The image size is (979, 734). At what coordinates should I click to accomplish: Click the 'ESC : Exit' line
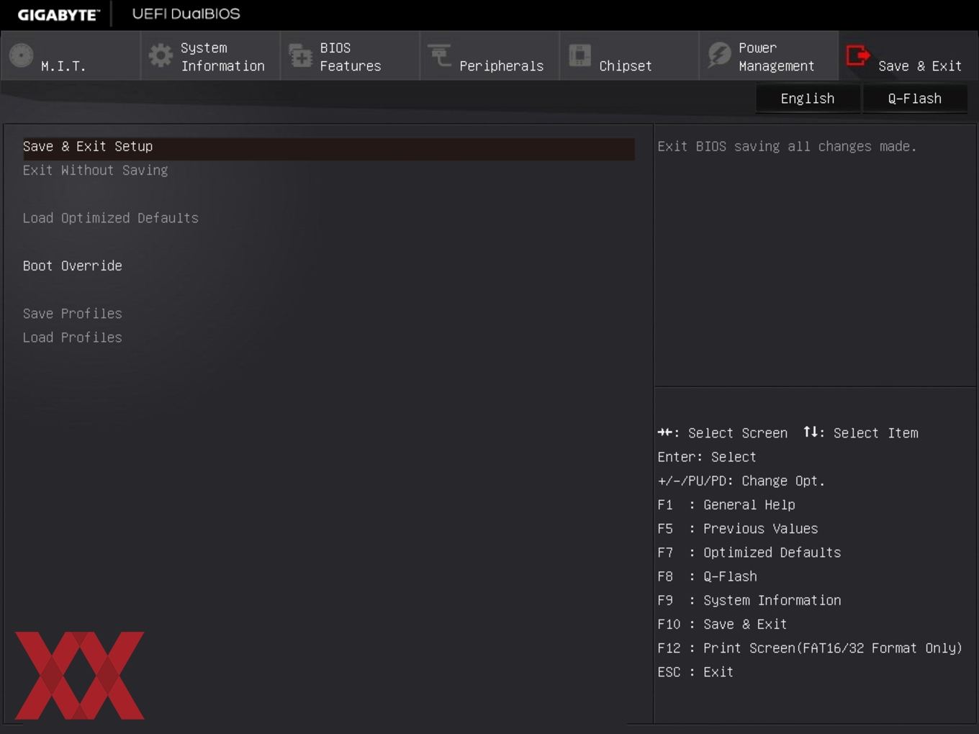[x=695, y=672]
